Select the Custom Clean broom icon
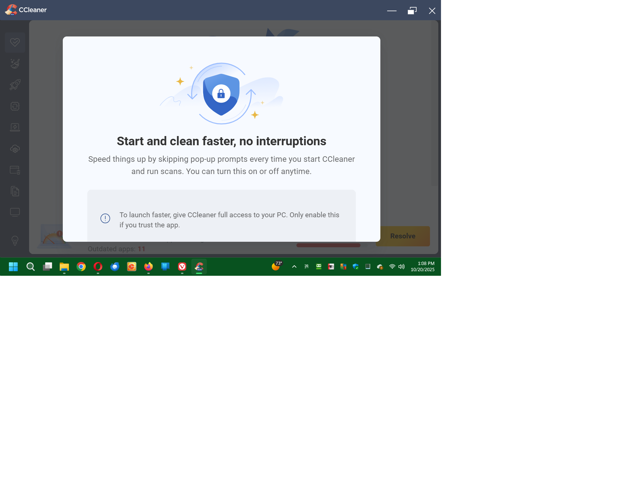 [x=15, y=63]
